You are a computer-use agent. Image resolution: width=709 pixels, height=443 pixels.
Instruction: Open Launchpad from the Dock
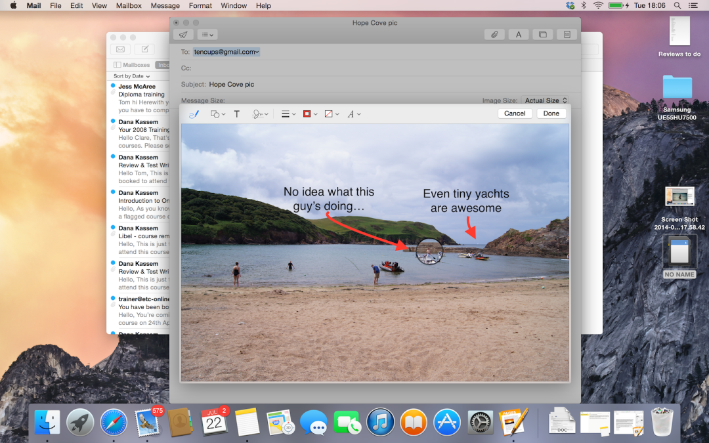80,423
